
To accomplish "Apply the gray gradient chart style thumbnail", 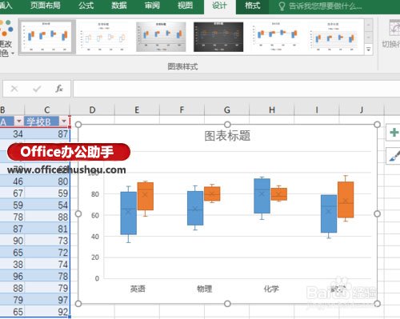I will pos(161,37).
